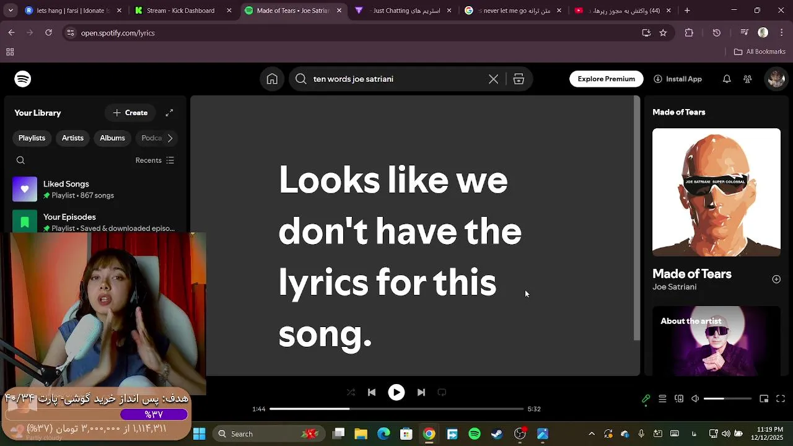
Task: Open the Friend Activity icon
Action: (748, 79)
